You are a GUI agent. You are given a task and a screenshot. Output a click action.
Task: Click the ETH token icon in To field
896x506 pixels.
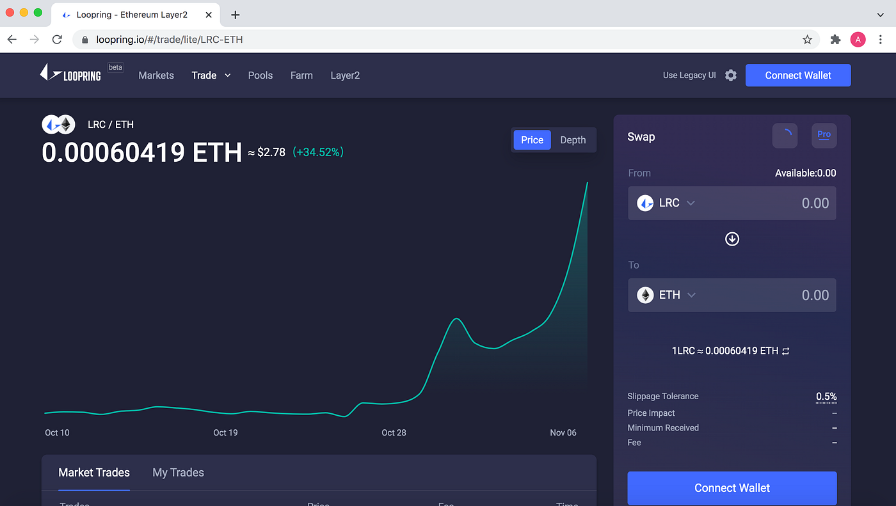(645, 295)
